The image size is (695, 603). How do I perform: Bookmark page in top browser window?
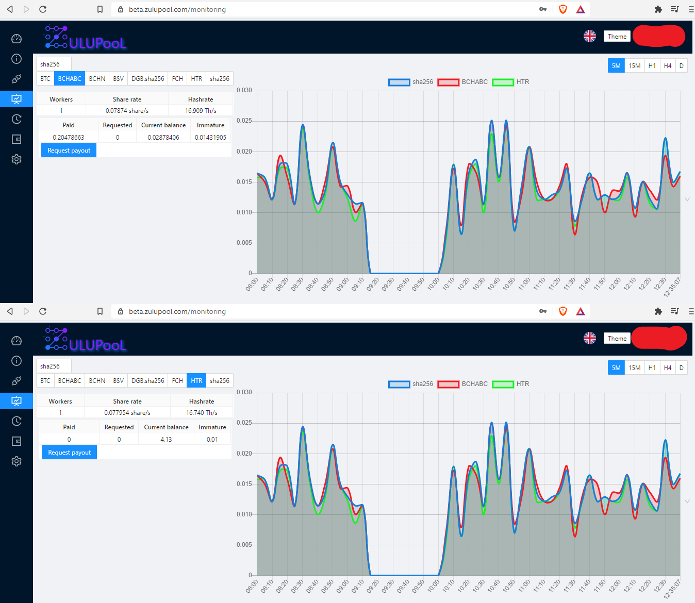coord(100,9)
